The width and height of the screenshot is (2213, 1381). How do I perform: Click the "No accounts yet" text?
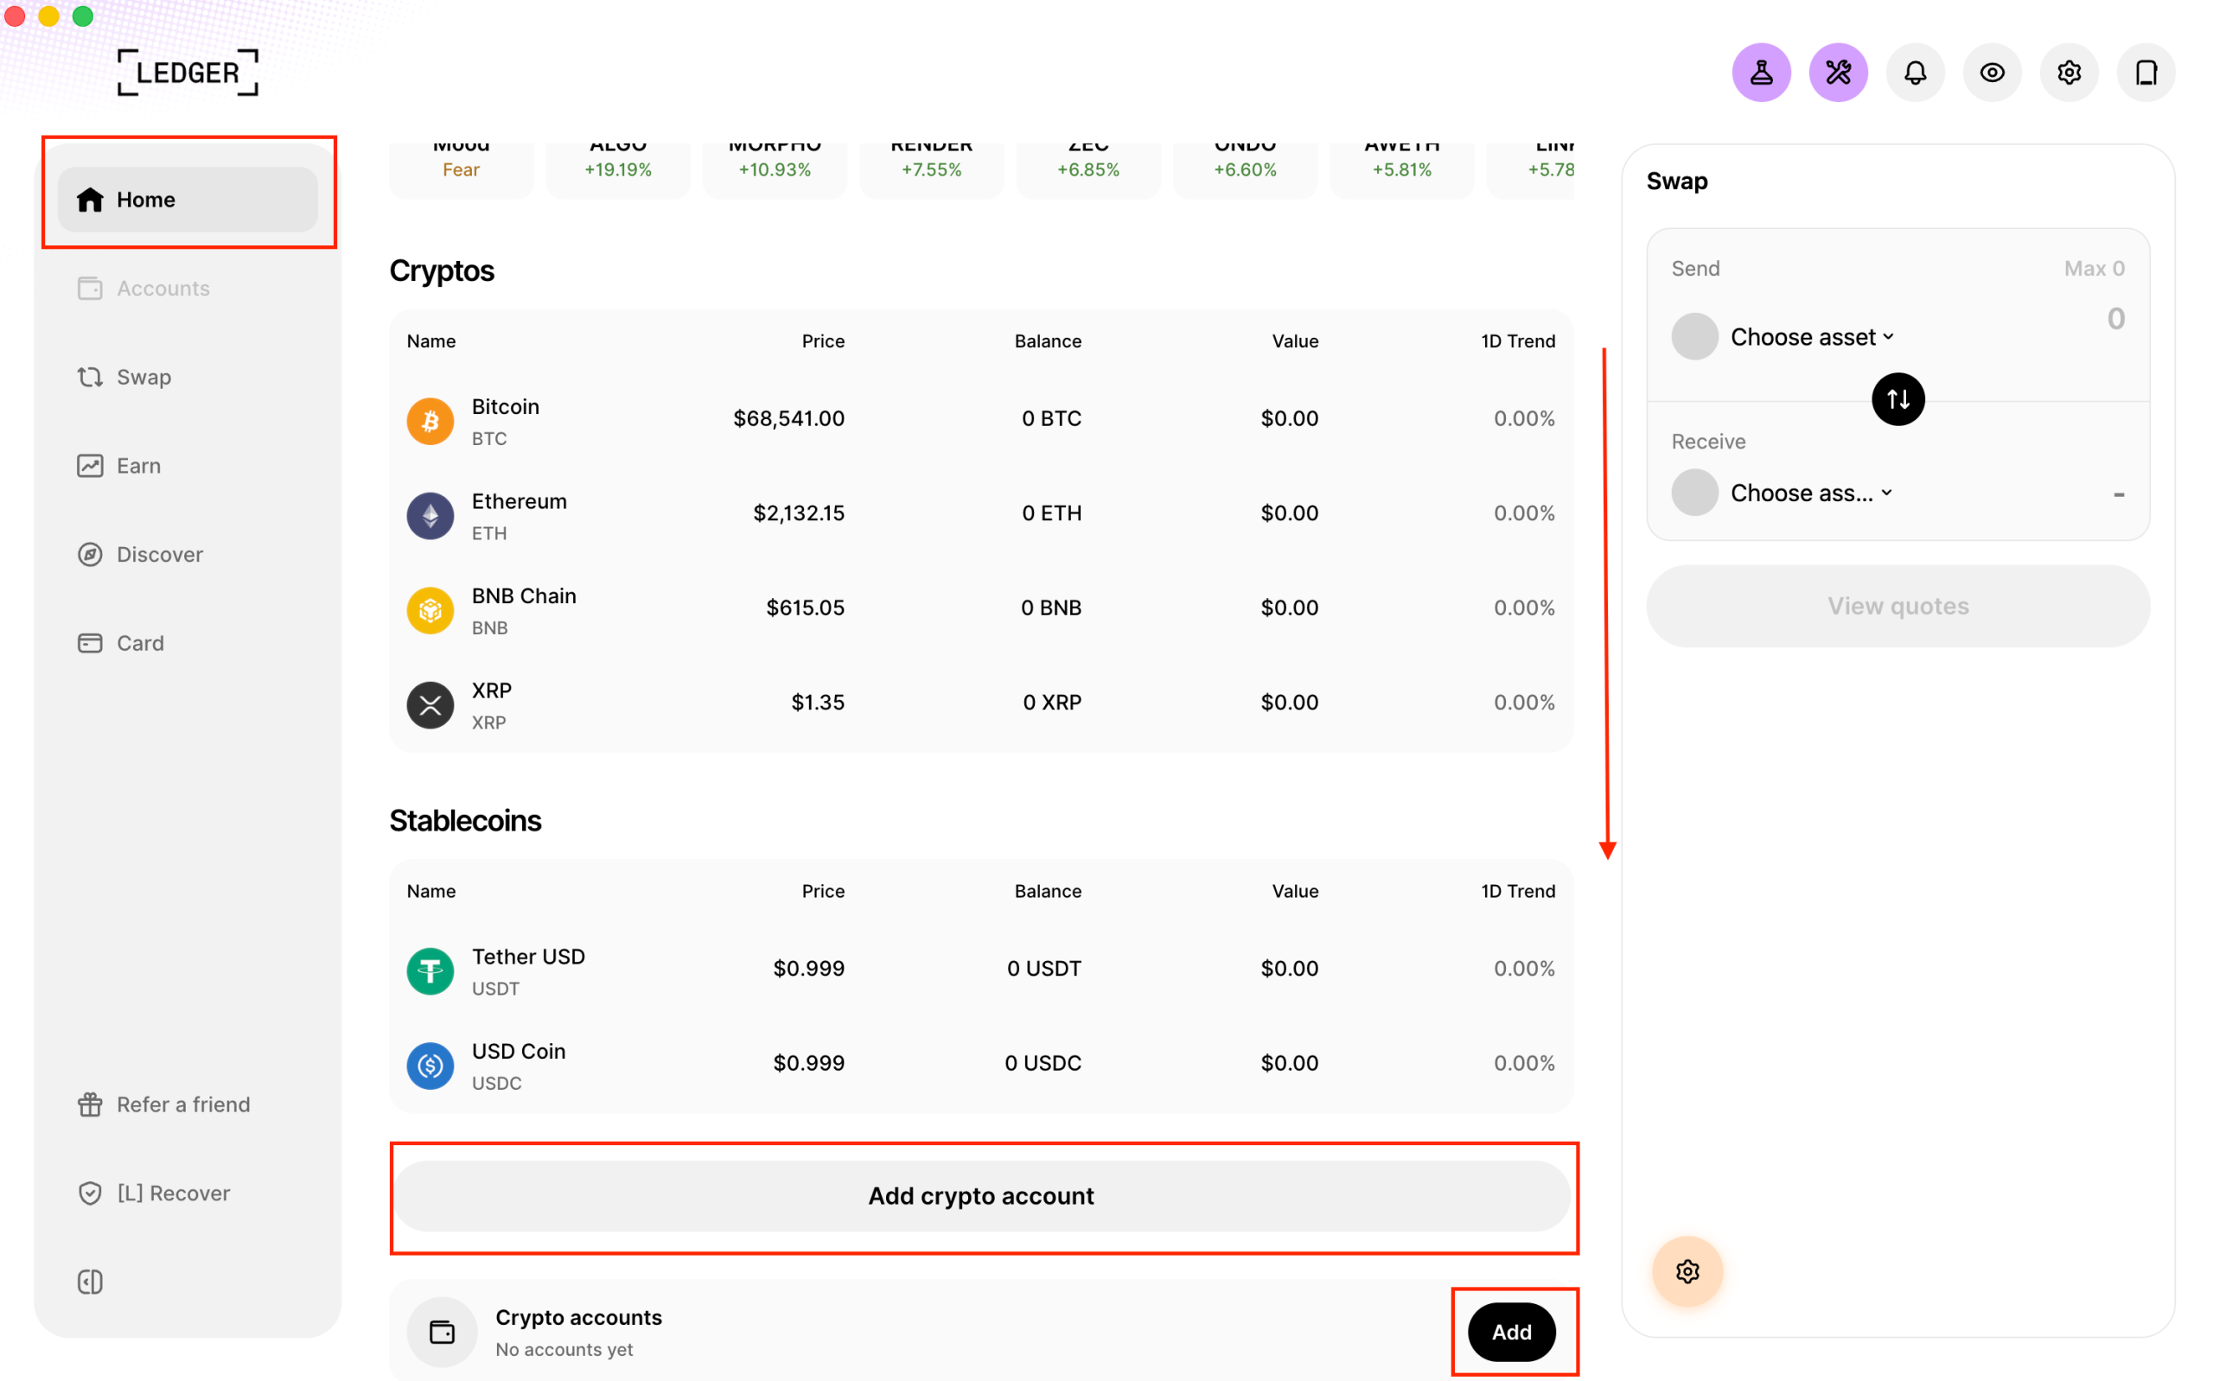pos(564,1349)
